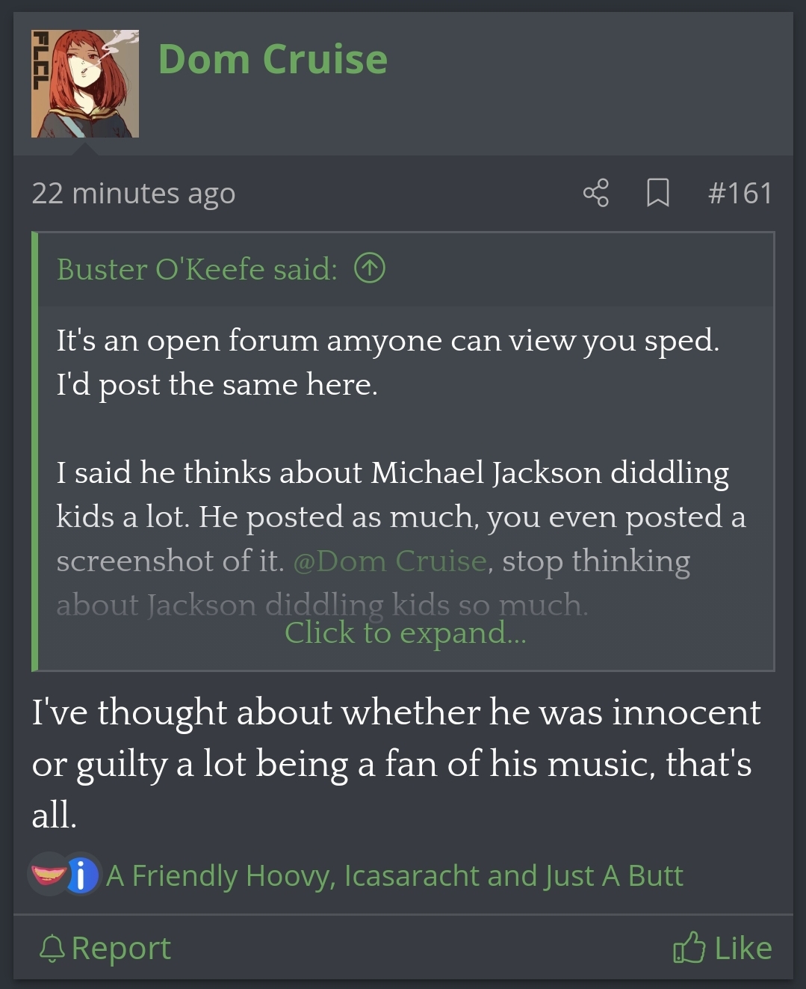Open the 22 minutes ago timestamp permalink

click(x=134, y=194)
